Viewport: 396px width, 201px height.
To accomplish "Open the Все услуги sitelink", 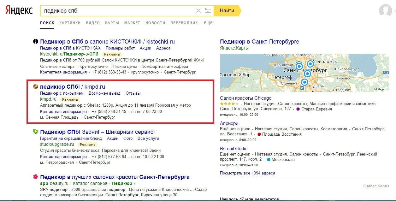I will coord(148,139).
